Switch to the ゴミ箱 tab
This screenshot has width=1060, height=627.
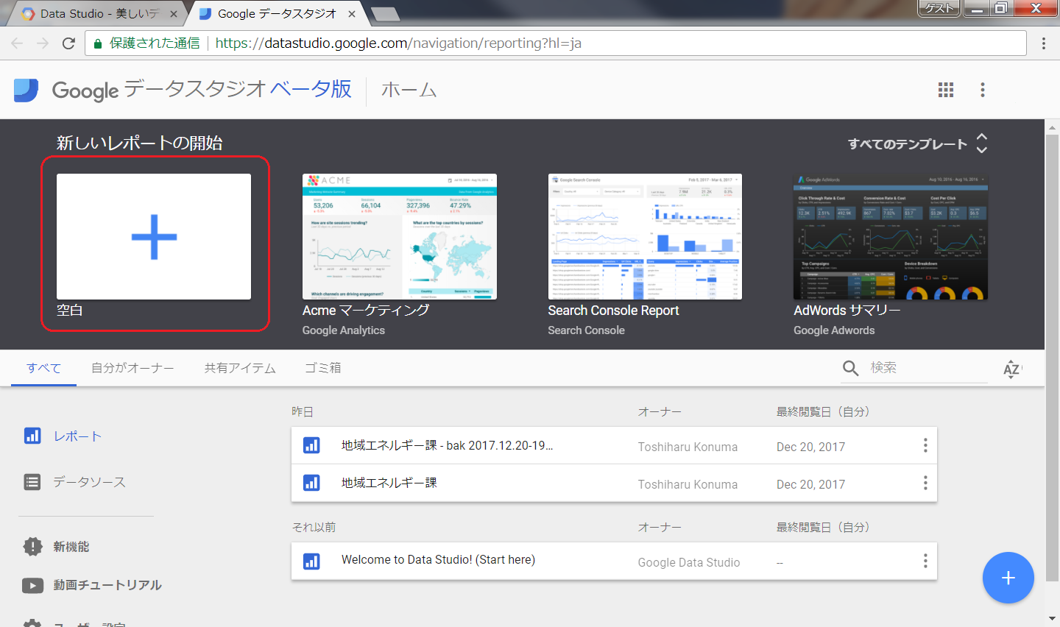point(323,368)
